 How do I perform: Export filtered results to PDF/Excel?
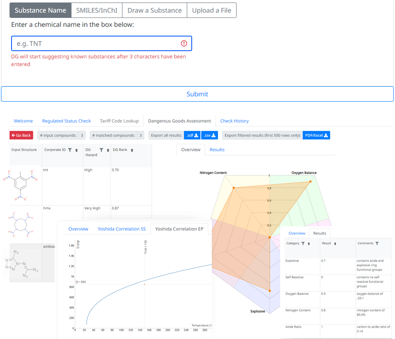pos(316,135)
